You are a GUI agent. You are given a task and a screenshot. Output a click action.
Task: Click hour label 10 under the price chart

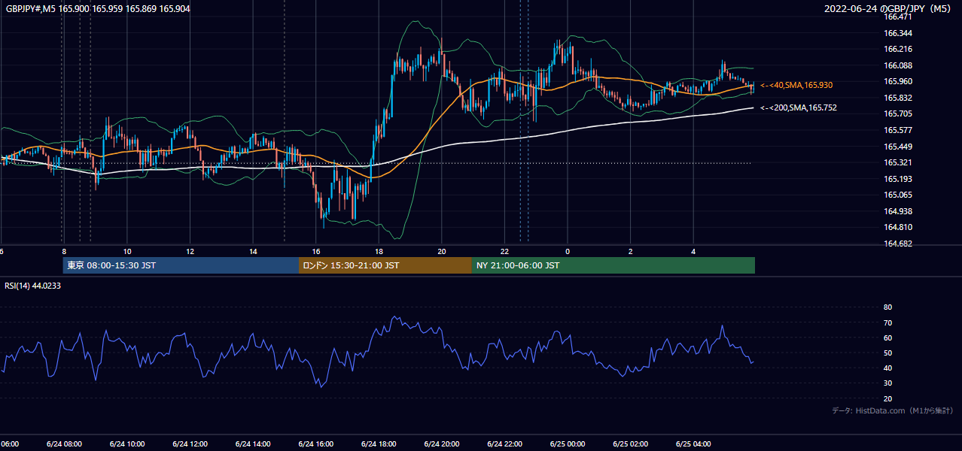point(127,252)
